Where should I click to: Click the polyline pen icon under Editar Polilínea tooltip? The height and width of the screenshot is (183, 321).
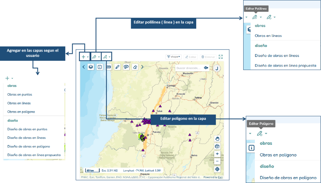click(x=255, y=17)
